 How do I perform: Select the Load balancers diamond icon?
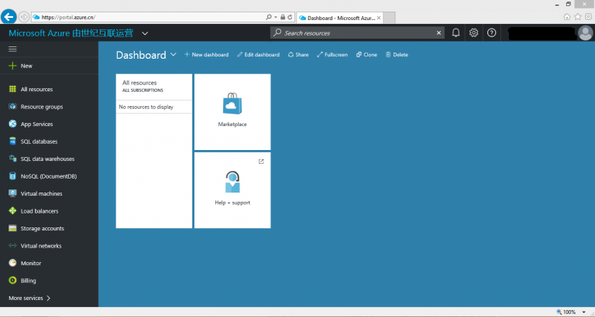coord(12,211)
